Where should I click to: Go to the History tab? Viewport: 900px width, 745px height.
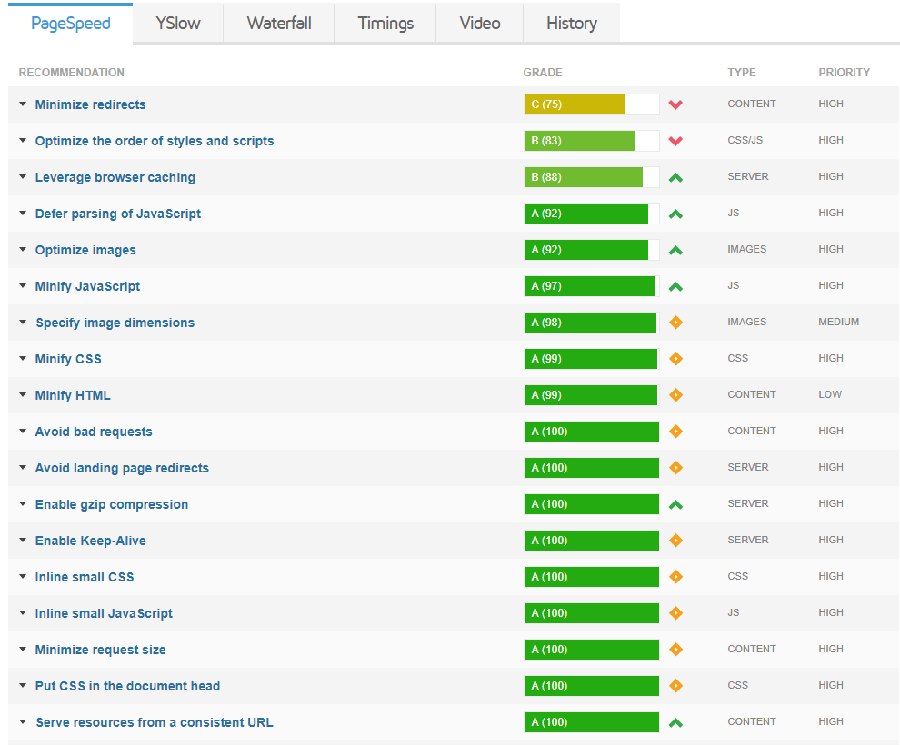click(x=572, y=24)
